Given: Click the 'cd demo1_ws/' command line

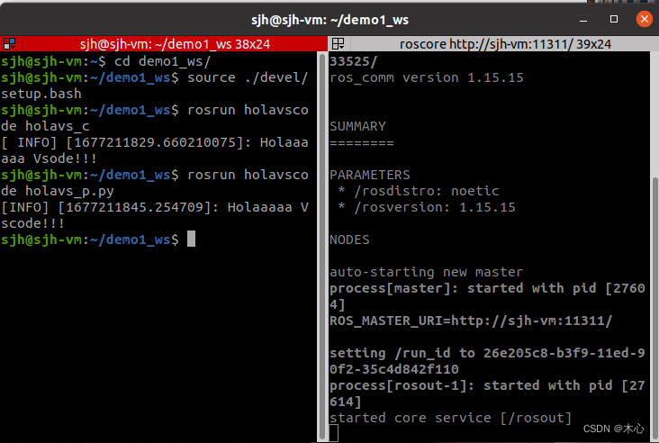Looking at the screenshot, I should coord(105,61).
